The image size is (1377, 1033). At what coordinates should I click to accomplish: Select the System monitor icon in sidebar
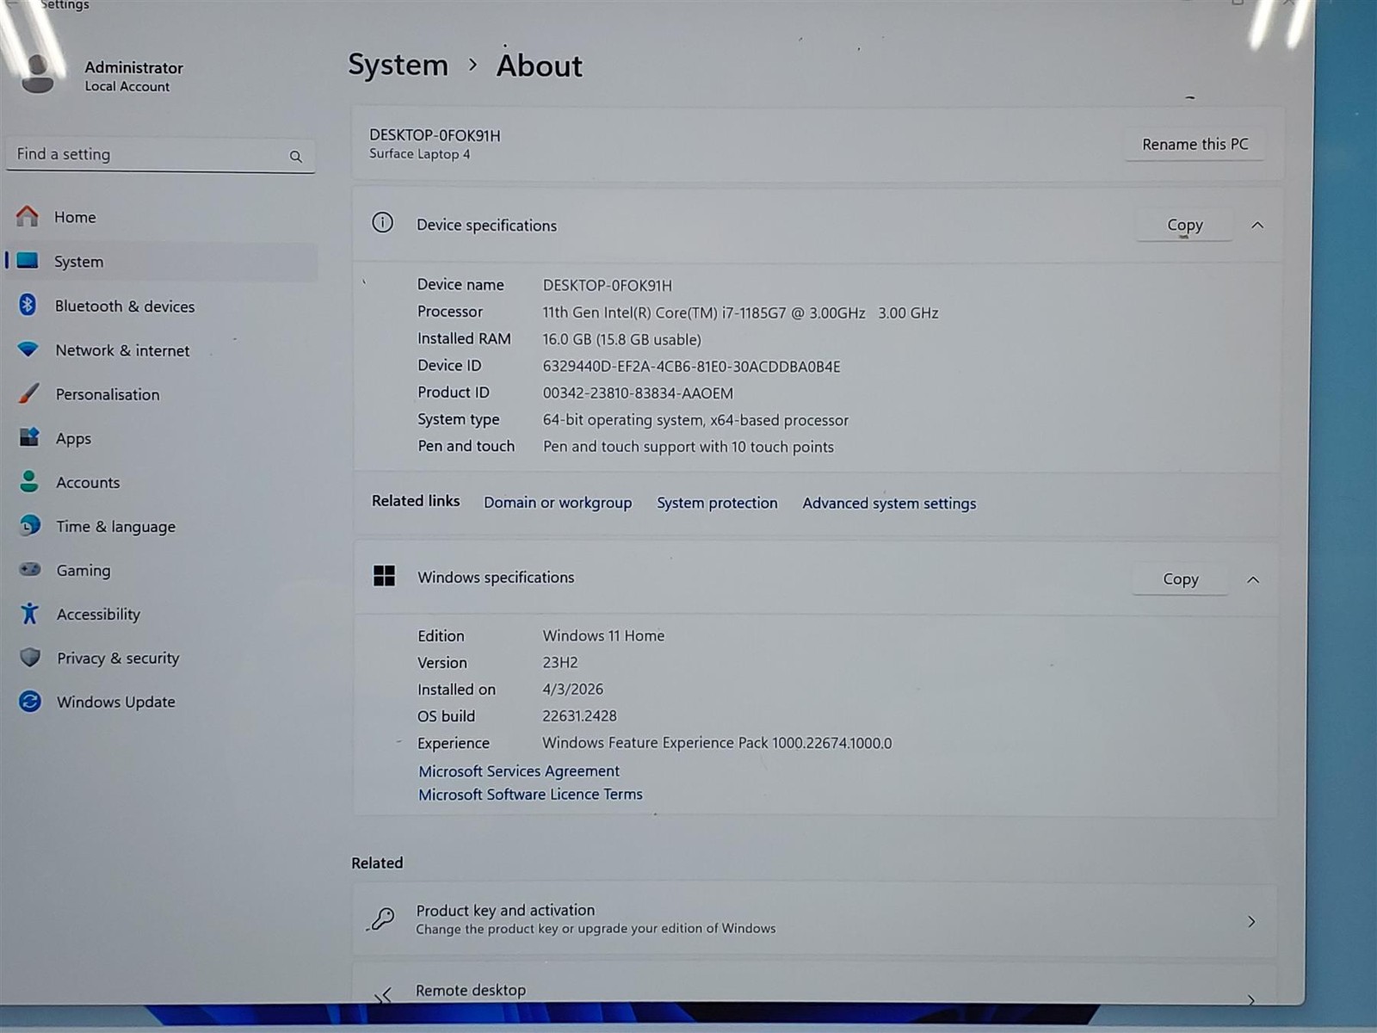pos(28,261)
